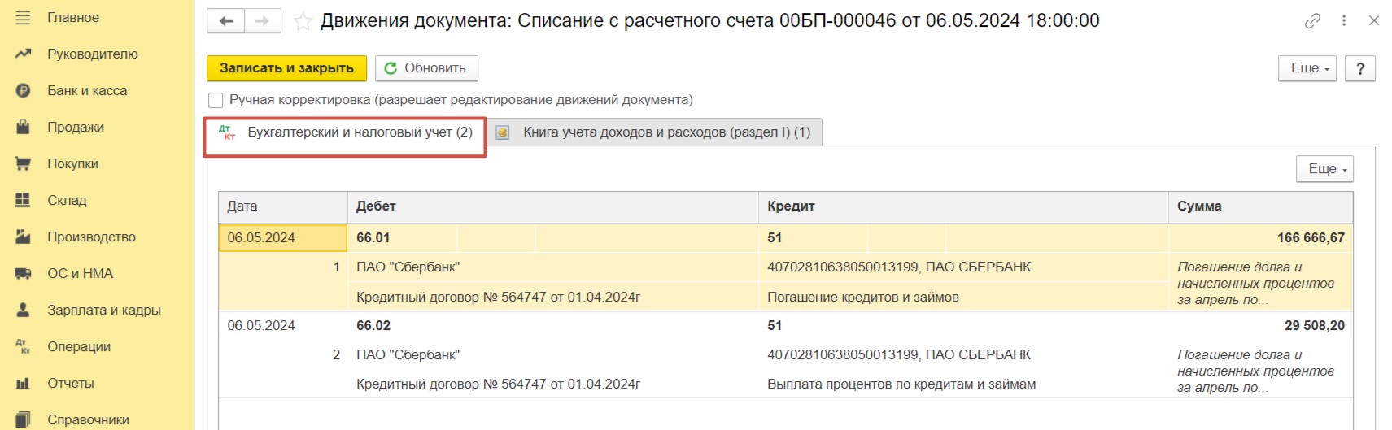Open the Производство section in sidebar
The width and height of the screenshot is (1392, 430).
[x=91, y=237]
